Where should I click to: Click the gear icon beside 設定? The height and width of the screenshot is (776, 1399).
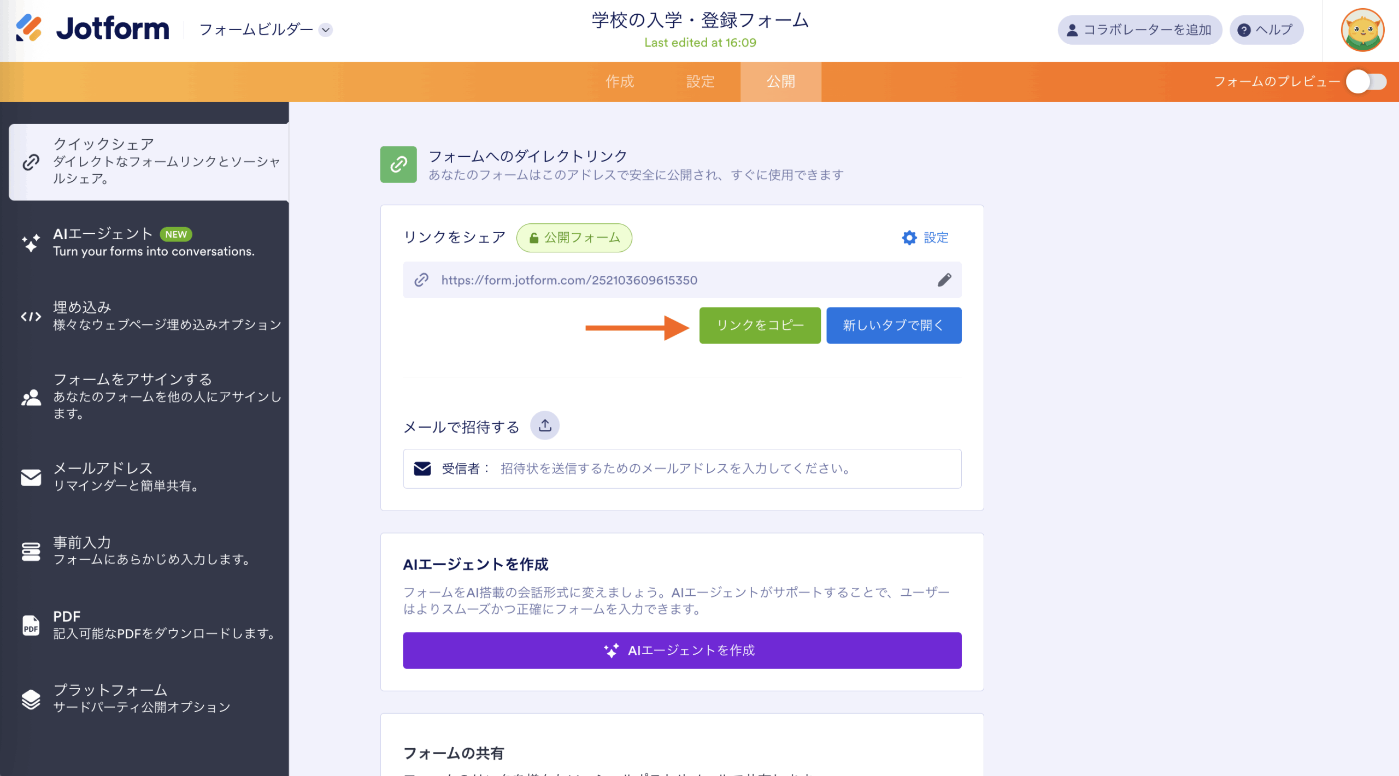[909, 238]
